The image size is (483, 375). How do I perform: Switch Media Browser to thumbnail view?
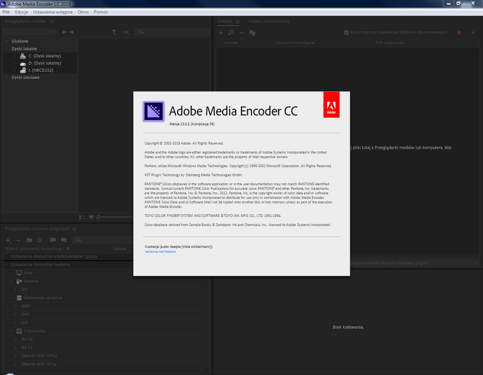coord(91,217)
